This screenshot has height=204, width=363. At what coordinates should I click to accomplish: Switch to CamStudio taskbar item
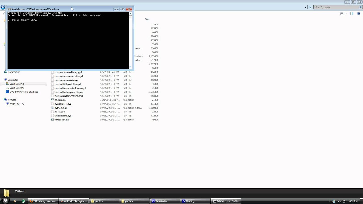point(165,201)
